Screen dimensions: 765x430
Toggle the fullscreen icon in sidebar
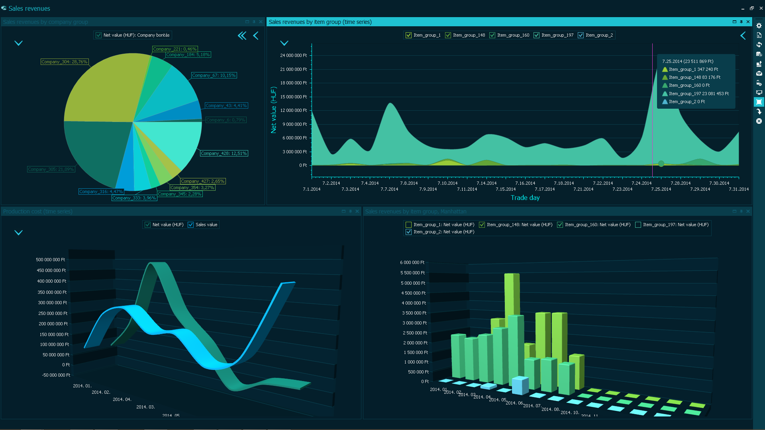pos(759,102)
